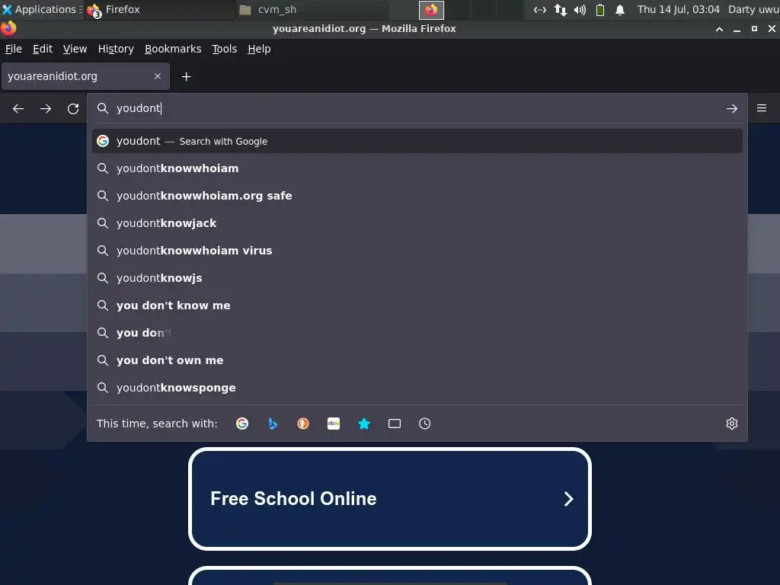Open the clock showing Thu 14 Jul, 03:04
The image size is (780, 585).
[679, 9]
